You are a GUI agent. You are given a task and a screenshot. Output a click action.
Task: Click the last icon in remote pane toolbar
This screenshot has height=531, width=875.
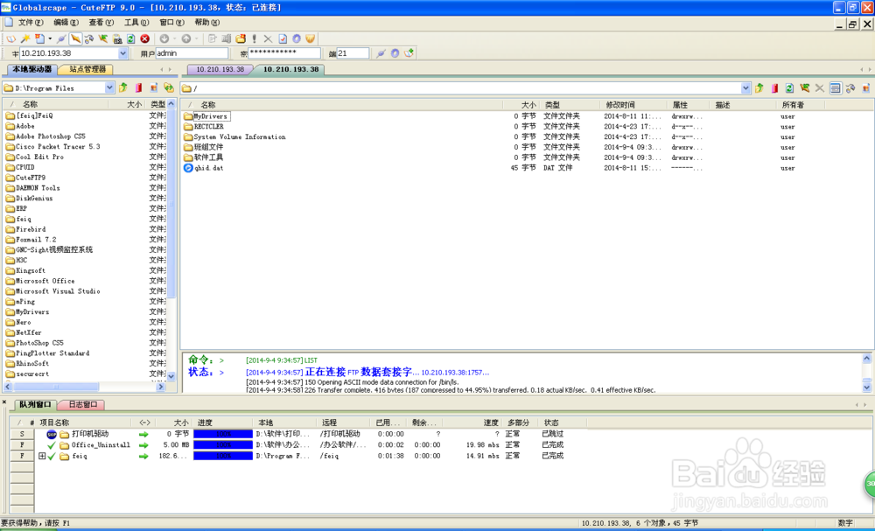pyautogui.click(x=866, y=88)
